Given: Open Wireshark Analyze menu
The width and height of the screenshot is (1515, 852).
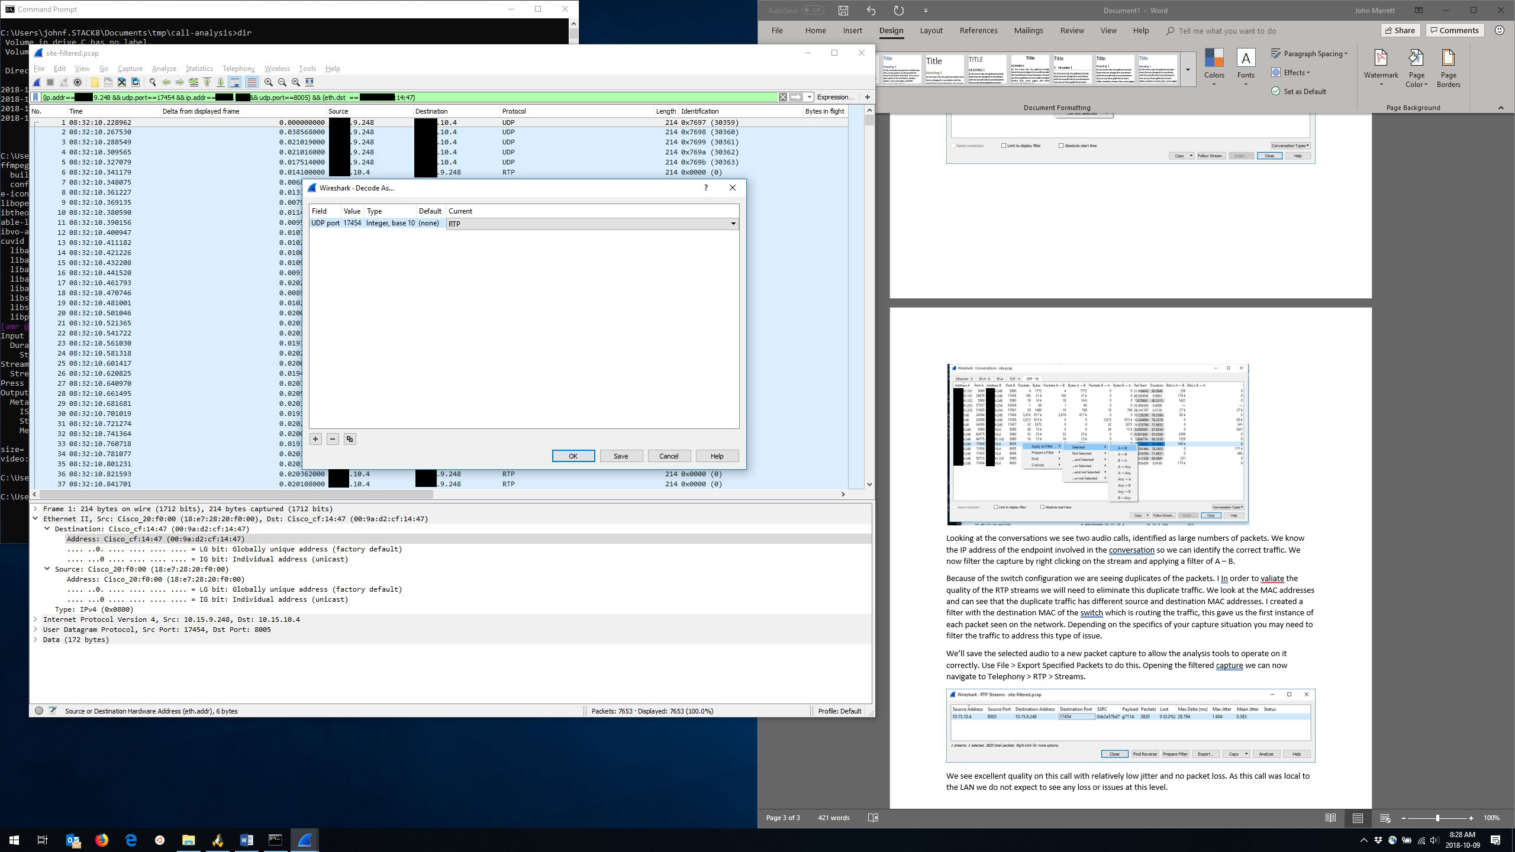Looking at the screenshot, I should 164,69.
